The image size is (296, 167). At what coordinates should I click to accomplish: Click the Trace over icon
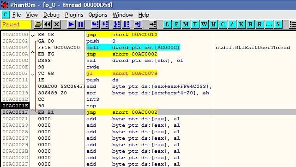tap(126, 25)
